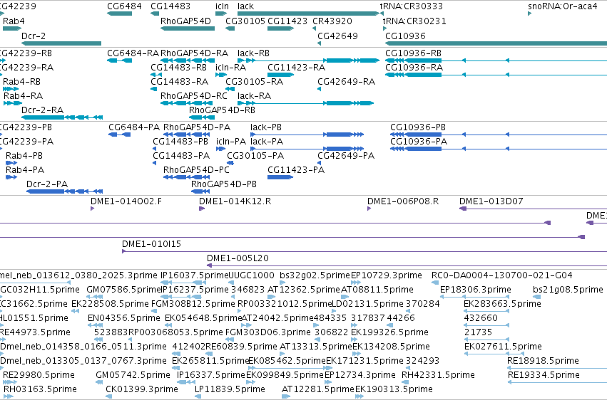Viewport: 607px width, 400px height.
Task: Click EST GM07586.5prime
Action: click(94, 297)
